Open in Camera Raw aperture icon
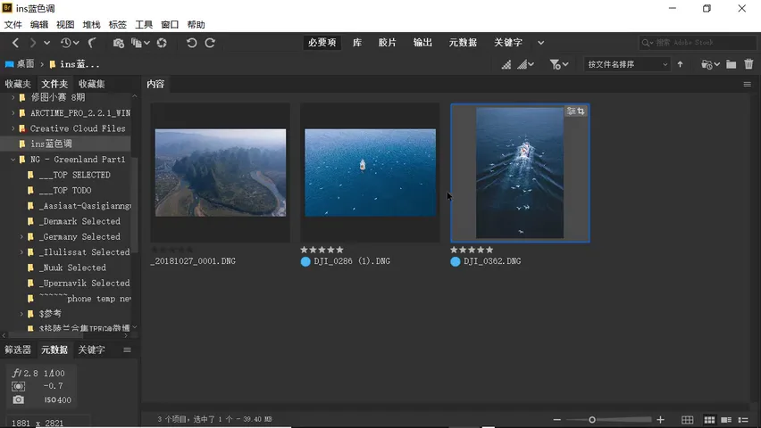761x428 pixels. [x=162, y=43]
